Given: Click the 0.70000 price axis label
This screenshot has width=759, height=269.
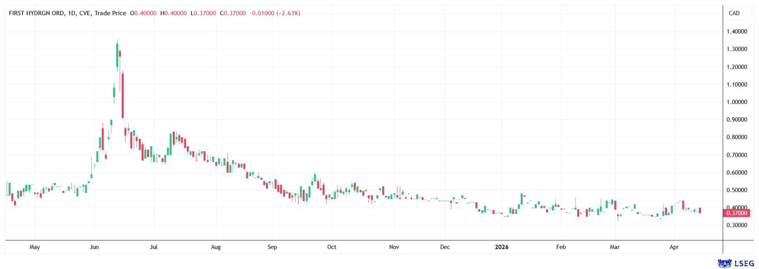Looking at the screenshot, I should (737, 155).
